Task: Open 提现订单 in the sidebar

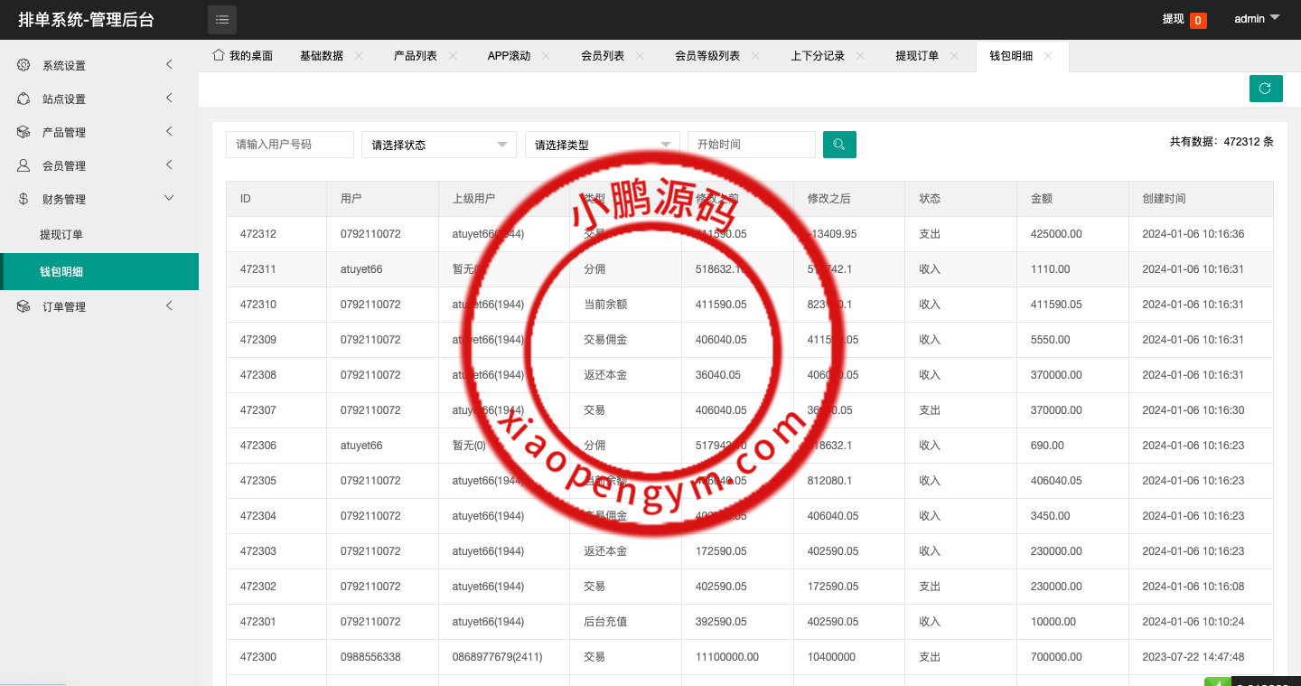Action: pos(61,235)
